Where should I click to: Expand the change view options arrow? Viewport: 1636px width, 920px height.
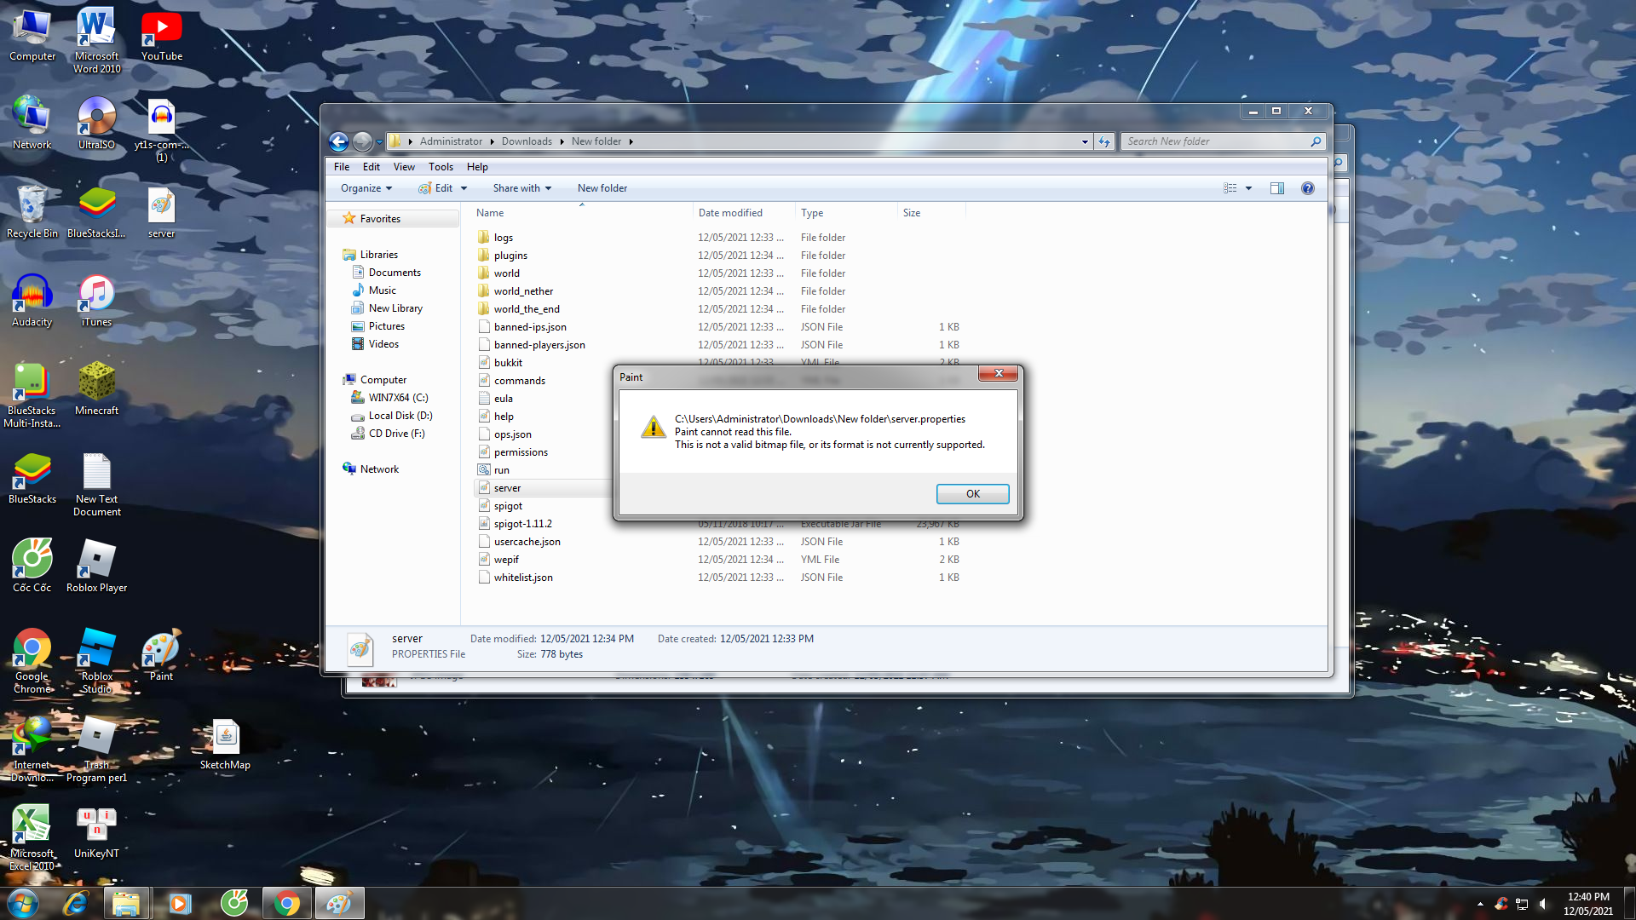tap(1248, 188)
